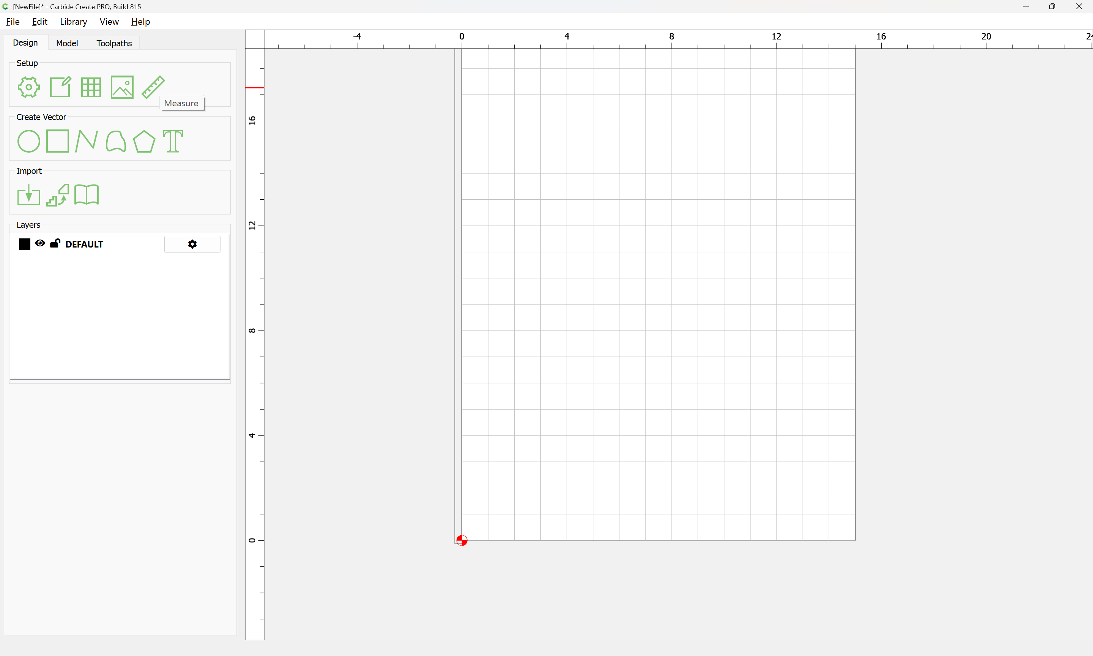
Task: Select the regular Polygon tool
Action: point(144,142)
